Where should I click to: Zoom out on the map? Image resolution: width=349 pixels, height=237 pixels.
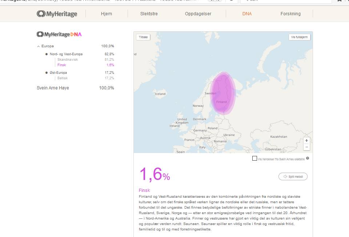[306, 147]
